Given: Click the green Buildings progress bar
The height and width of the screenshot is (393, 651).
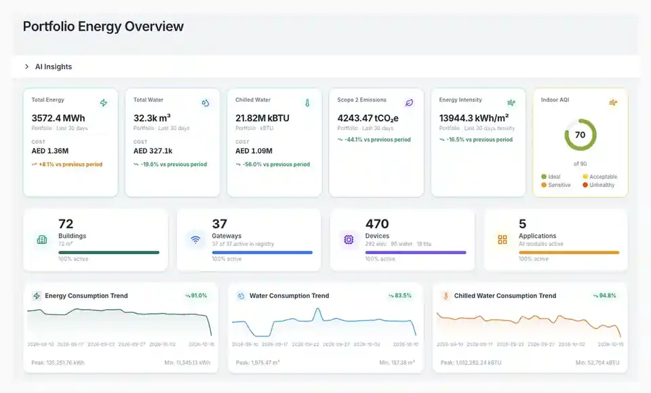Looking at the screenshot, I should [108, 252].
